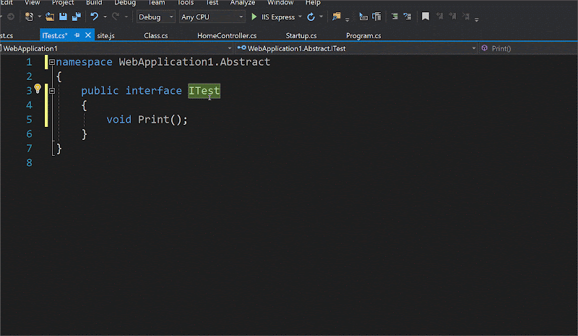
Task: Click the Increase Indent toolbar icon
Action: click(407, 17)
